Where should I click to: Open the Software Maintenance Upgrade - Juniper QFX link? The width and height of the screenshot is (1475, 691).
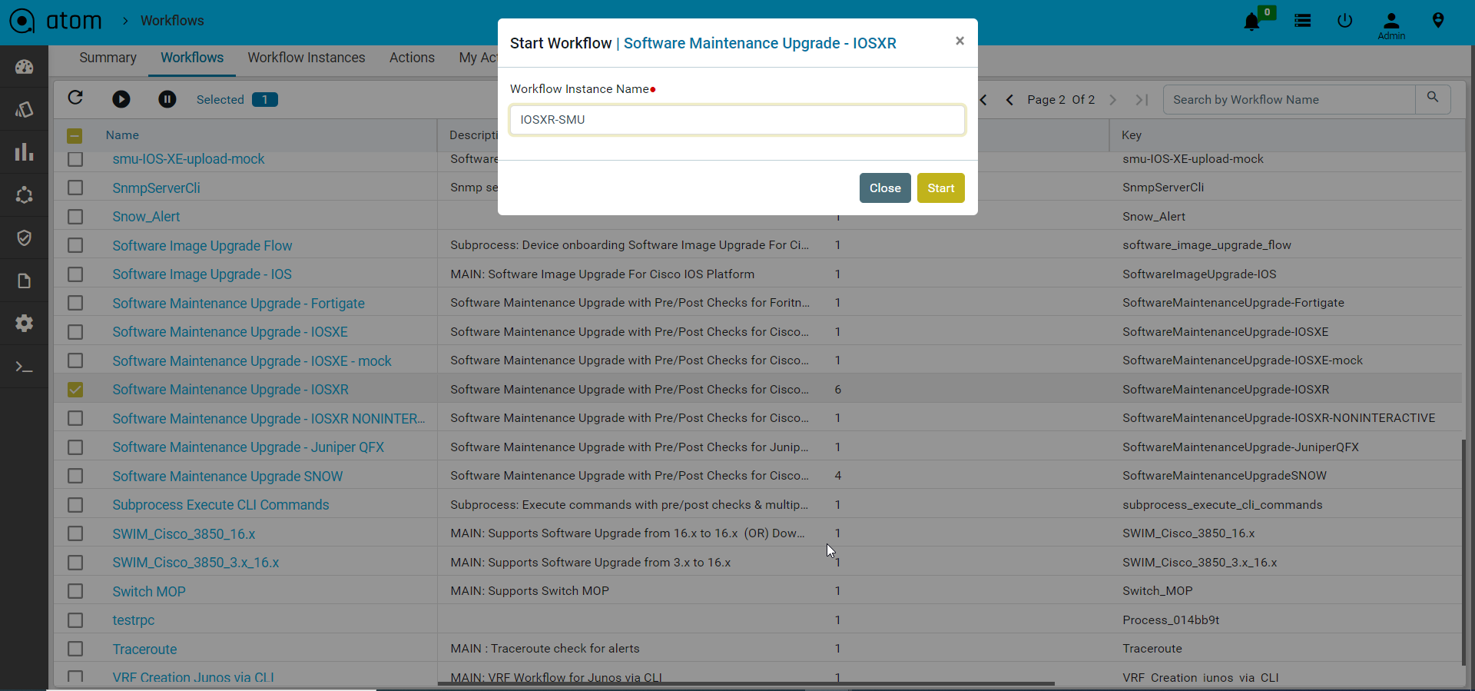click(248, 447)
